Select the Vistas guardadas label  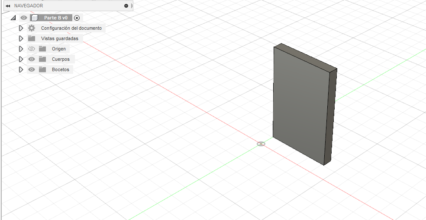[x=59, y=38]
